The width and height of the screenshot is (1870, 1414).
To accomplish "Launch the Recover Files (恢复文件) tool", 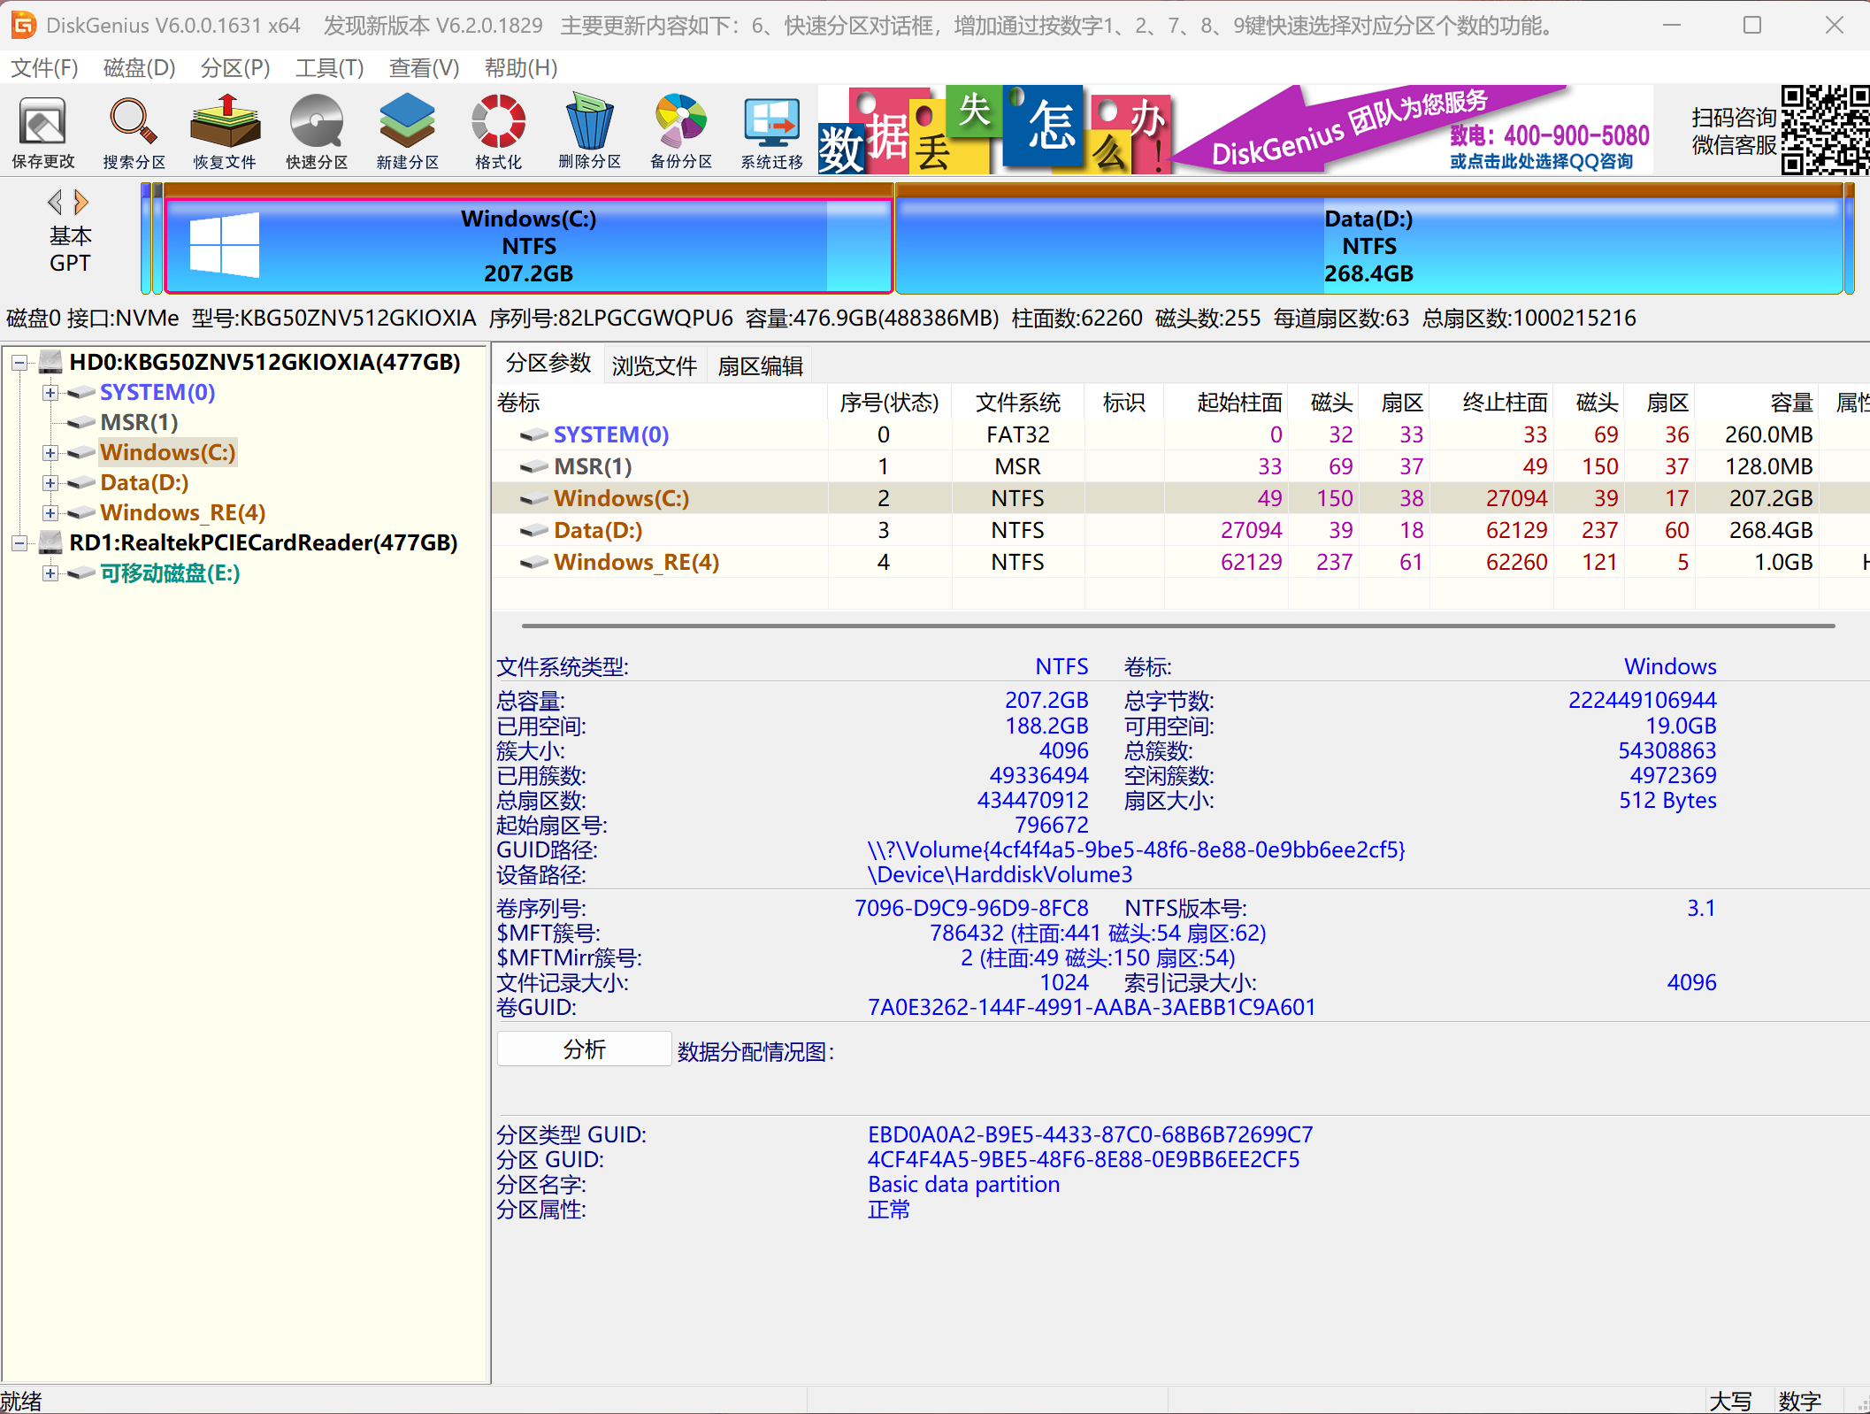I will [225, 133].
